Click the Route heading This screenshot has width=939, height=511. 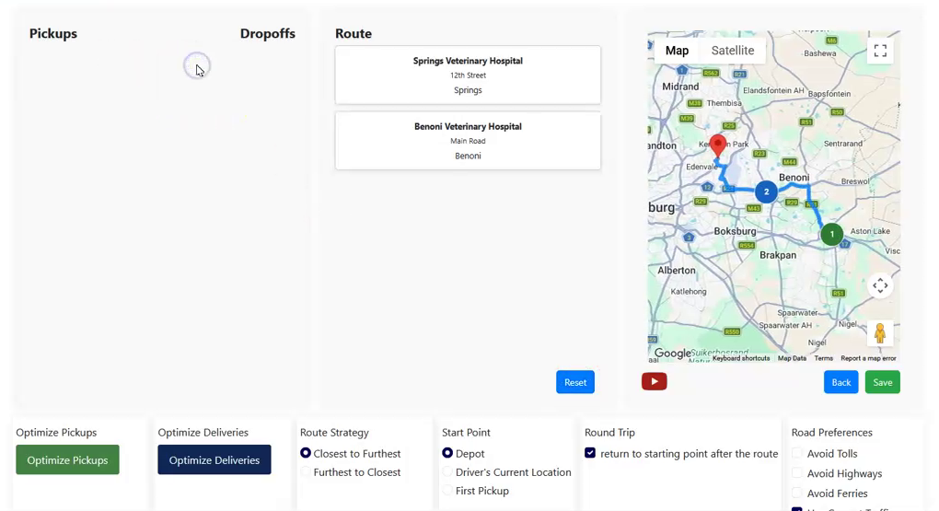point(354,33)
